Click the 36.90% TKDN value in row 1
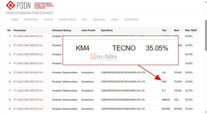 pos(189,36)
